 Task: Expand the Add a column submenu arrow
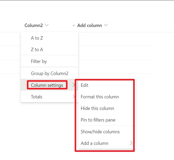(x=131, y=143)
